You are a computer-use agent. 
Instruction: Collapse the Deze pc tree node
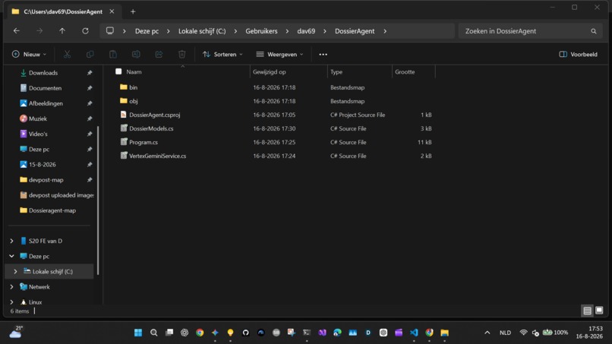pyautogui.click(x=11, y=256)
